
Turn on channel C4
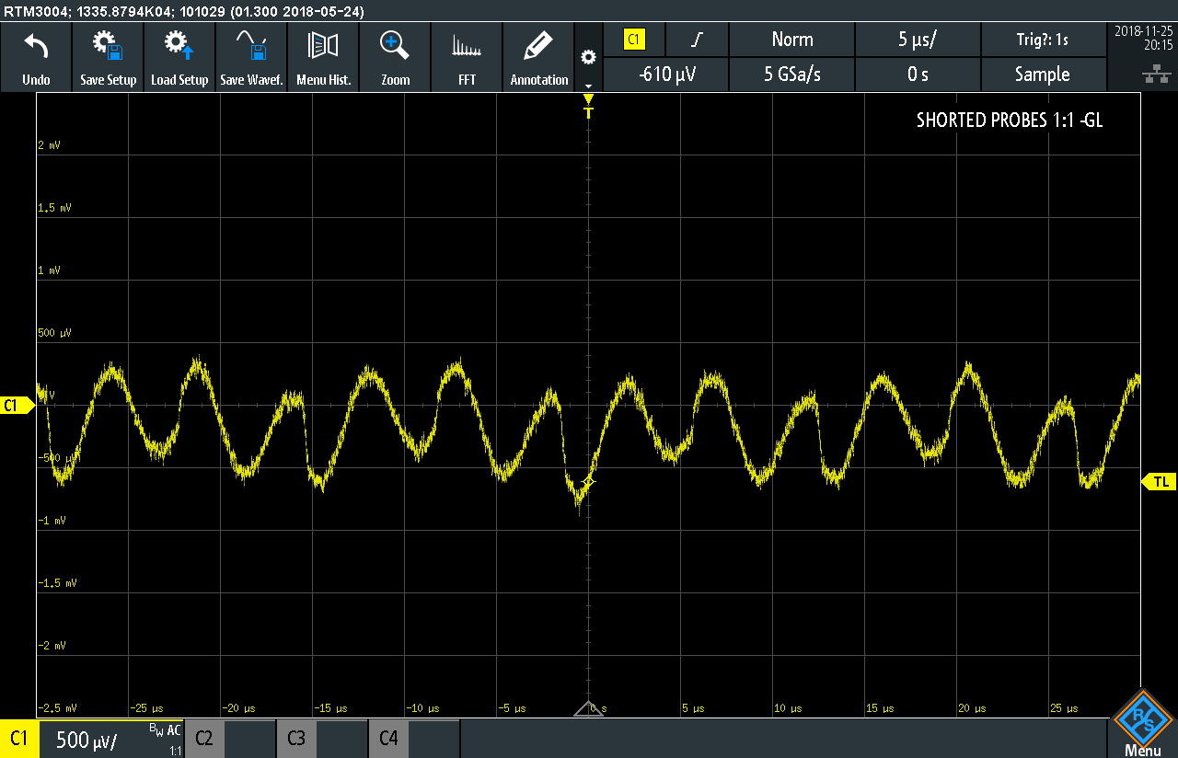[388, 739]
